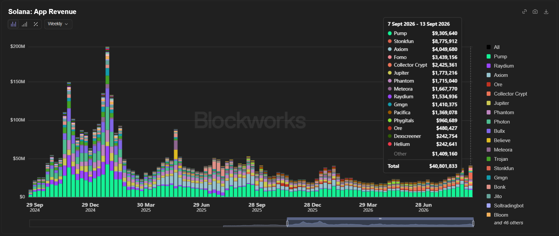The height and width of the screenshot is (236, 559).
Task: Click the 29 Mar 2026 axis label
Action: pyautogui.click(x=368, y=207)
